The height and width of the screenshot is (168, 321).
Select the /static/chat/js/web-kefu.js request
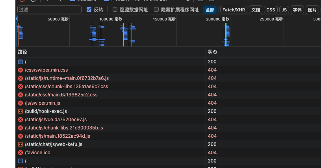click(x=54, y=144)
